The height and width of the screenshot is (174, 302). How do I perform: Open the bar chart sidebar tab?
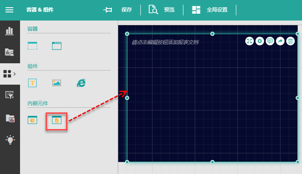coord(9,31)
